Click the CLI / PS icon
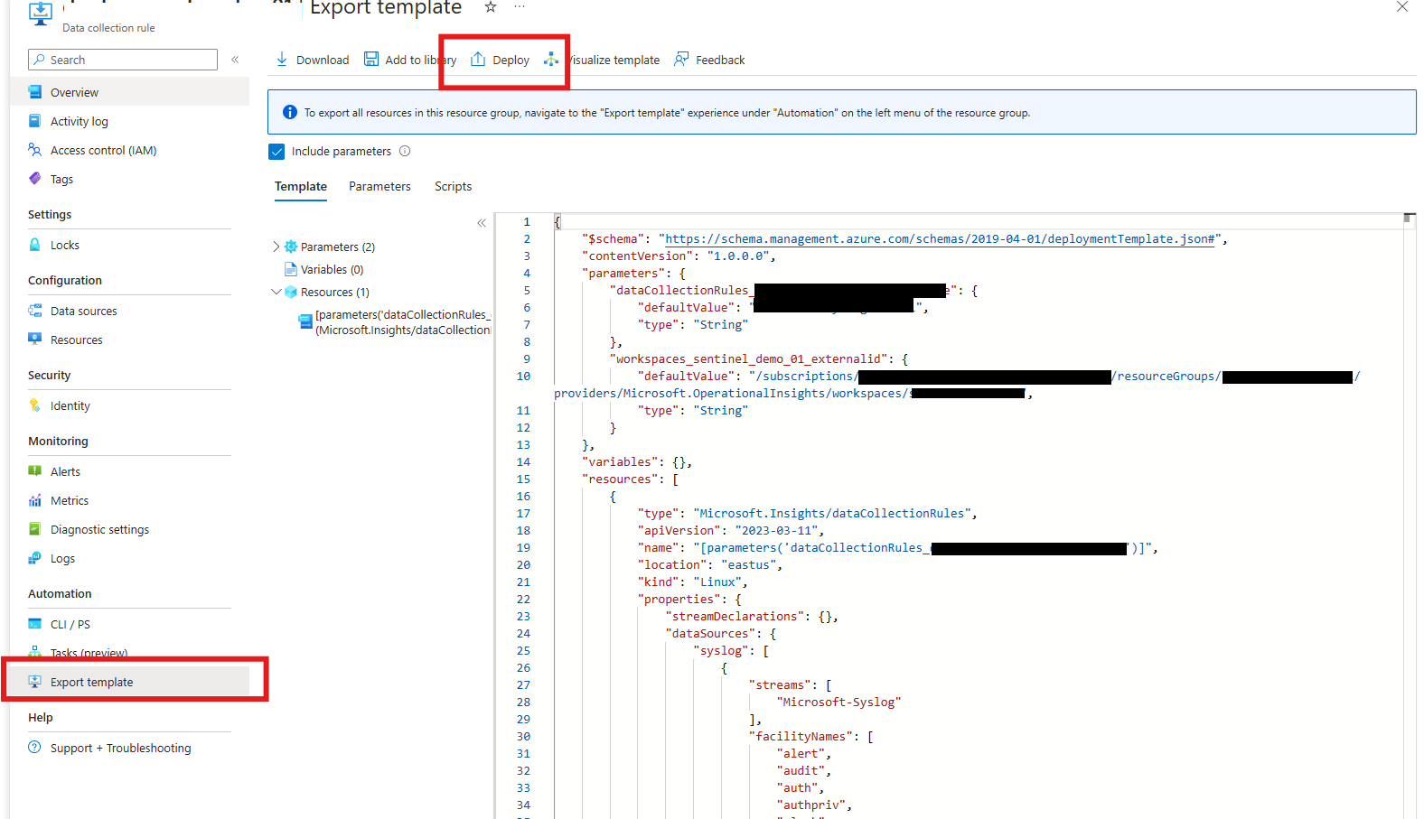 pos(35,624)
